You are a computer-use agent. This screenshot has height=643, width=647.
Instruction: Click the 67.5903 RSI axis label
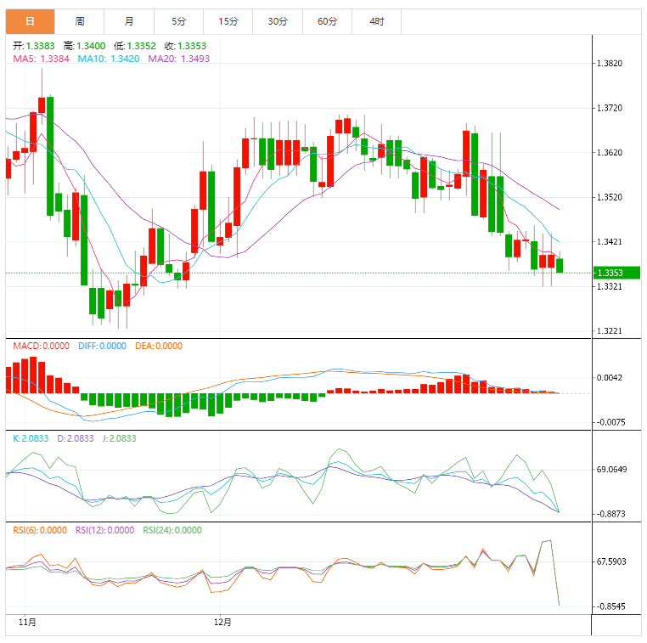click(611, 561)
